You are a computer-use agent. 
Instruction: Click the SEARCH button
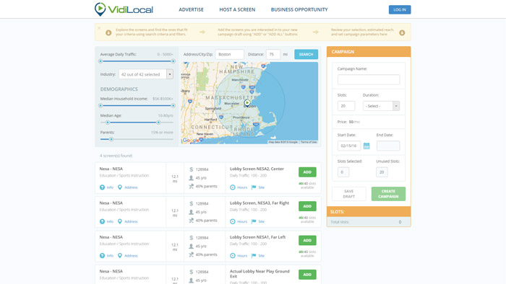[x=306, y=54]
